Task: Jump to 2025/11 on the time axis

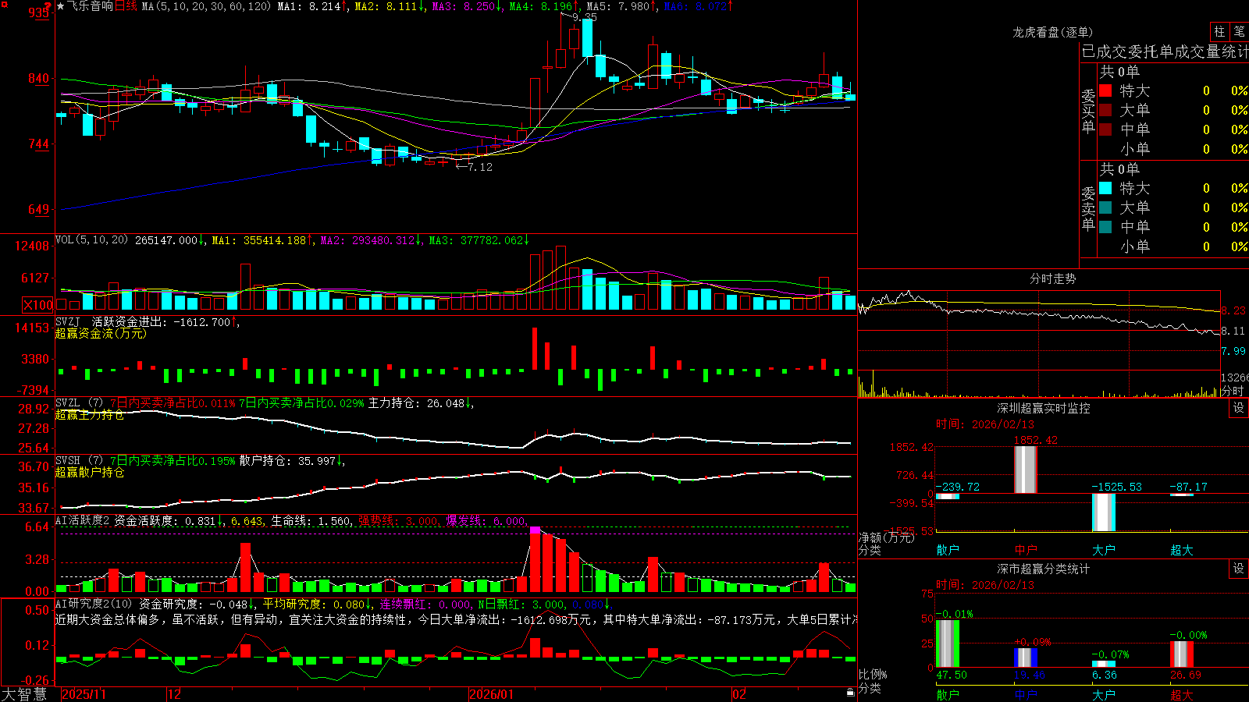Action: (84, 694)
